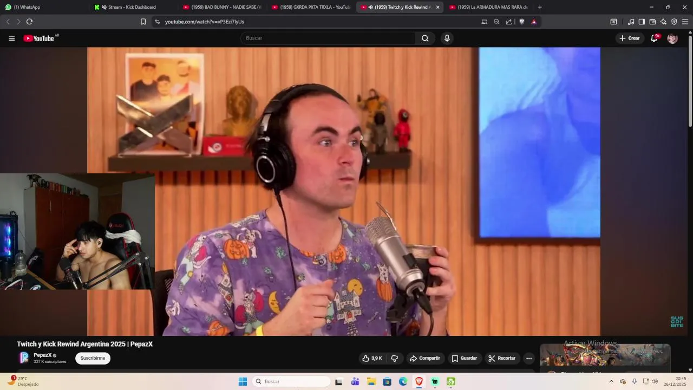Open File Explorer from taskbar
Screen dimensions: 693x390
(x=371, y=381)
